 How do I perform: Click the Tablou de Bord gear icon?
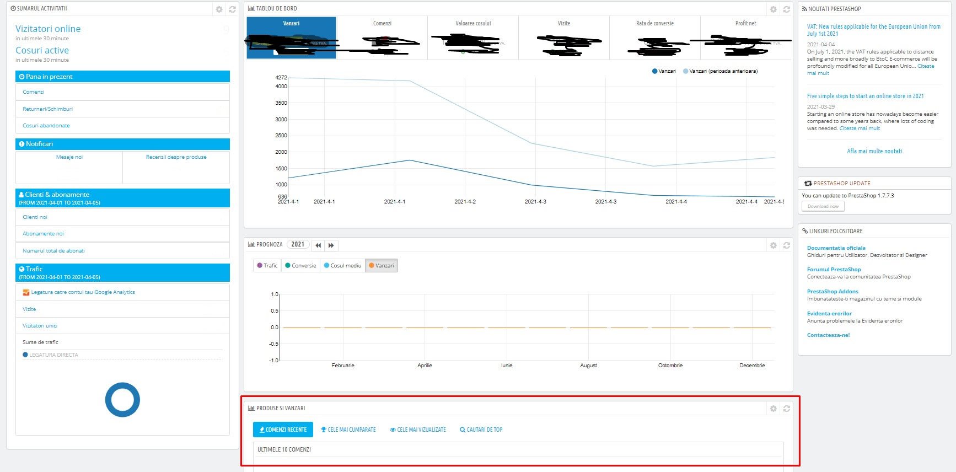[773, 9]
